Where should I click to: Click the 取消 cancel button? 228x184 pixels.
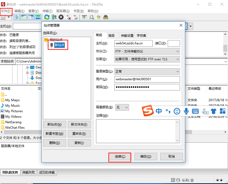click(171, 156)
